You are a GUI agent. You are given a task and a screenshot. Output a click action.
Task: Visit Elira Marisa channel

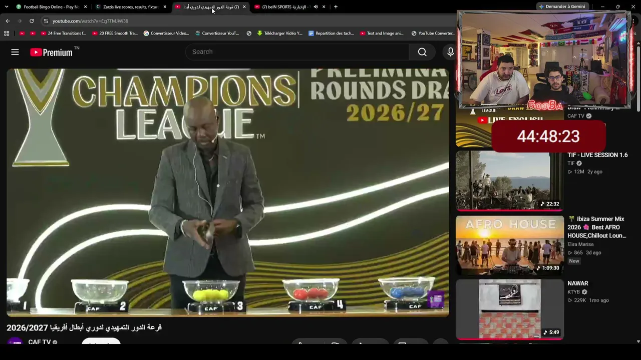[580, 244]
